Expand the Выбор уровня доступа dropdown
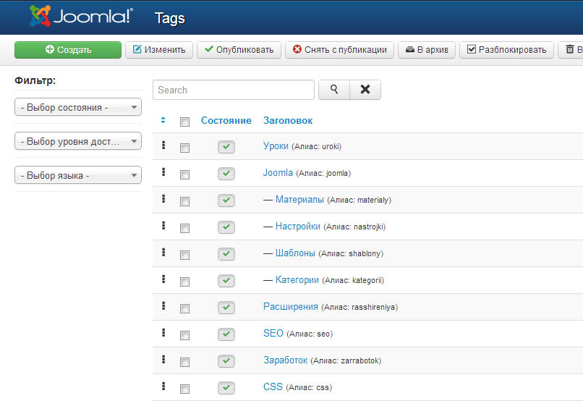Image resolution: width=583 pixels, height=414 pixels. click(78, 142)
